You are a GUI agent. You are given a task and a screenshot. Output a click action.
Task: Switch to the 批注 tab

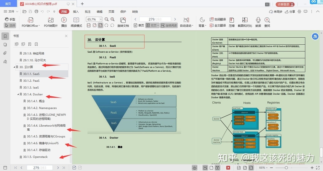click(x=88, y=12)
